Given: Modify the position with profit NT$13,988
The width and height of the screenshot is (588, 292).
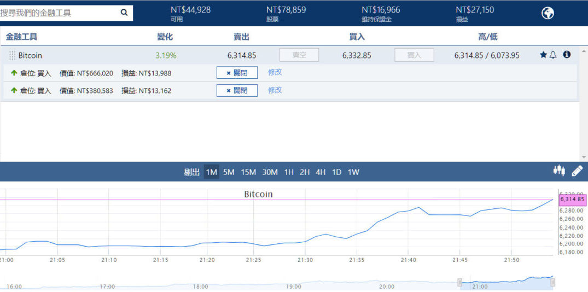Looking at the screenshot, I should click(275, 72).
